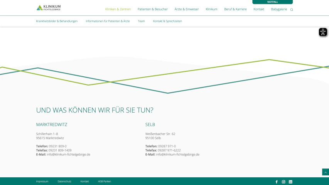
Task: Open the LinkedIn icon in footer
Action: pyautogui.click(x=290, y=182)
